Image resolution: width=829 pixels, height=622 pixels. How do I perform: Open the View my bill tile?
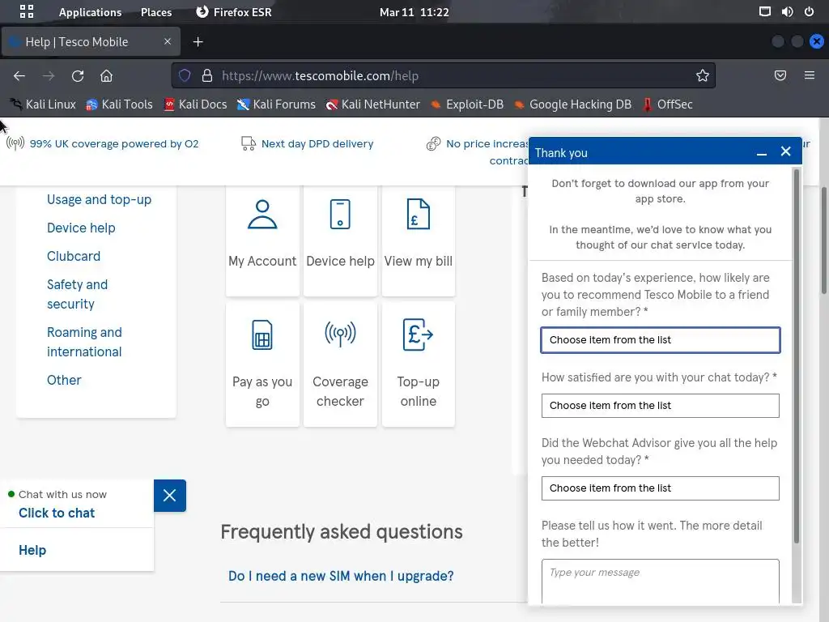coord(419,241)
